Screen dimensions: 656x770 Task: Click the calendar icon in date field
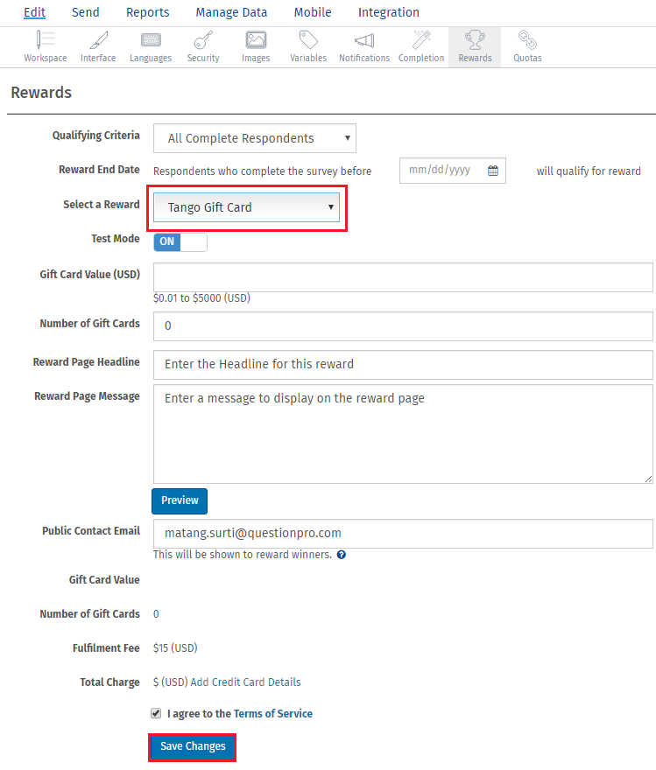click(x=493, y=171)
